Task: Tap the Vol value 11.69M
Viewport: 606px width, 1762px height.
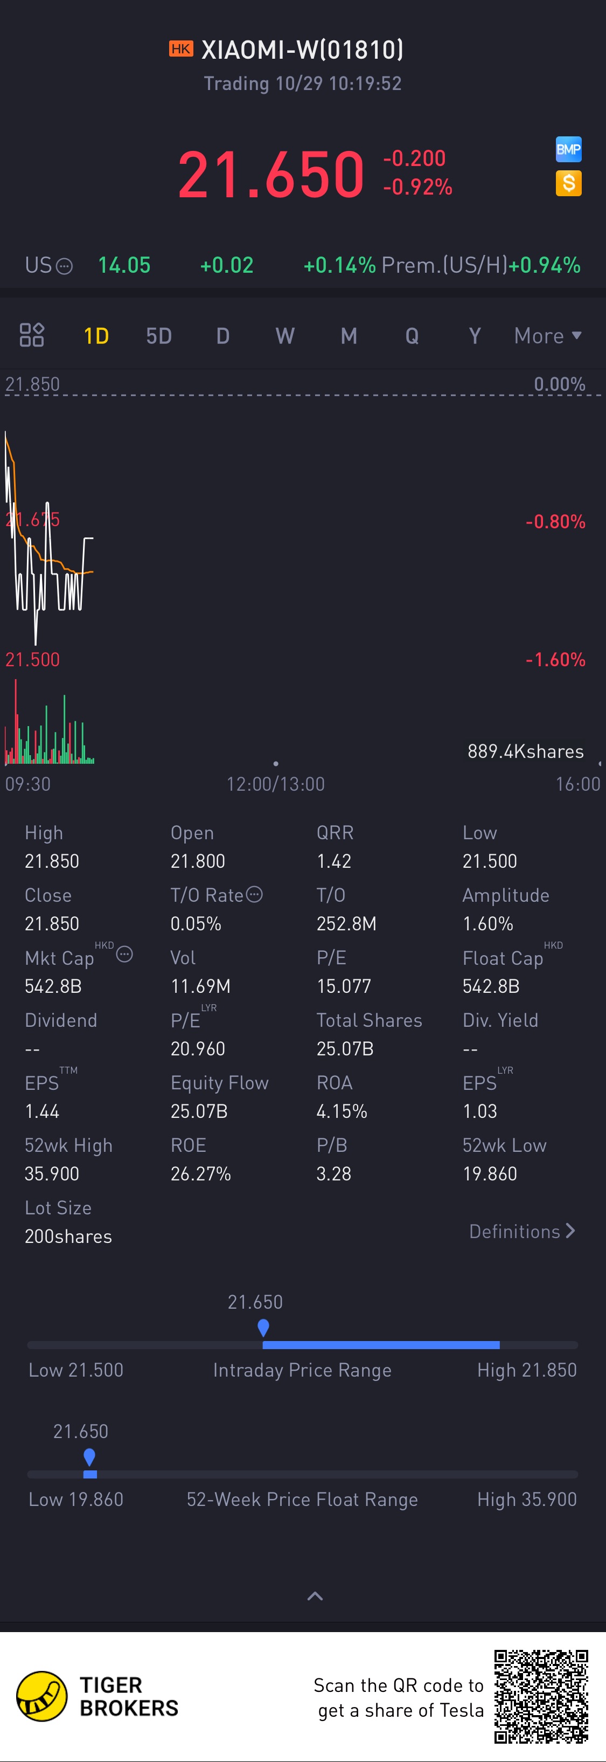Action: pyautogui.click(x=200, y=986)
